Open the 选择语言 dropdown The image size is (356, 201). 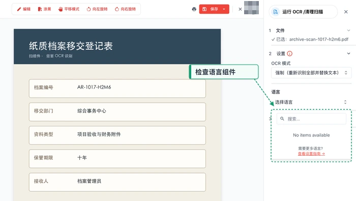click(311, 102)
